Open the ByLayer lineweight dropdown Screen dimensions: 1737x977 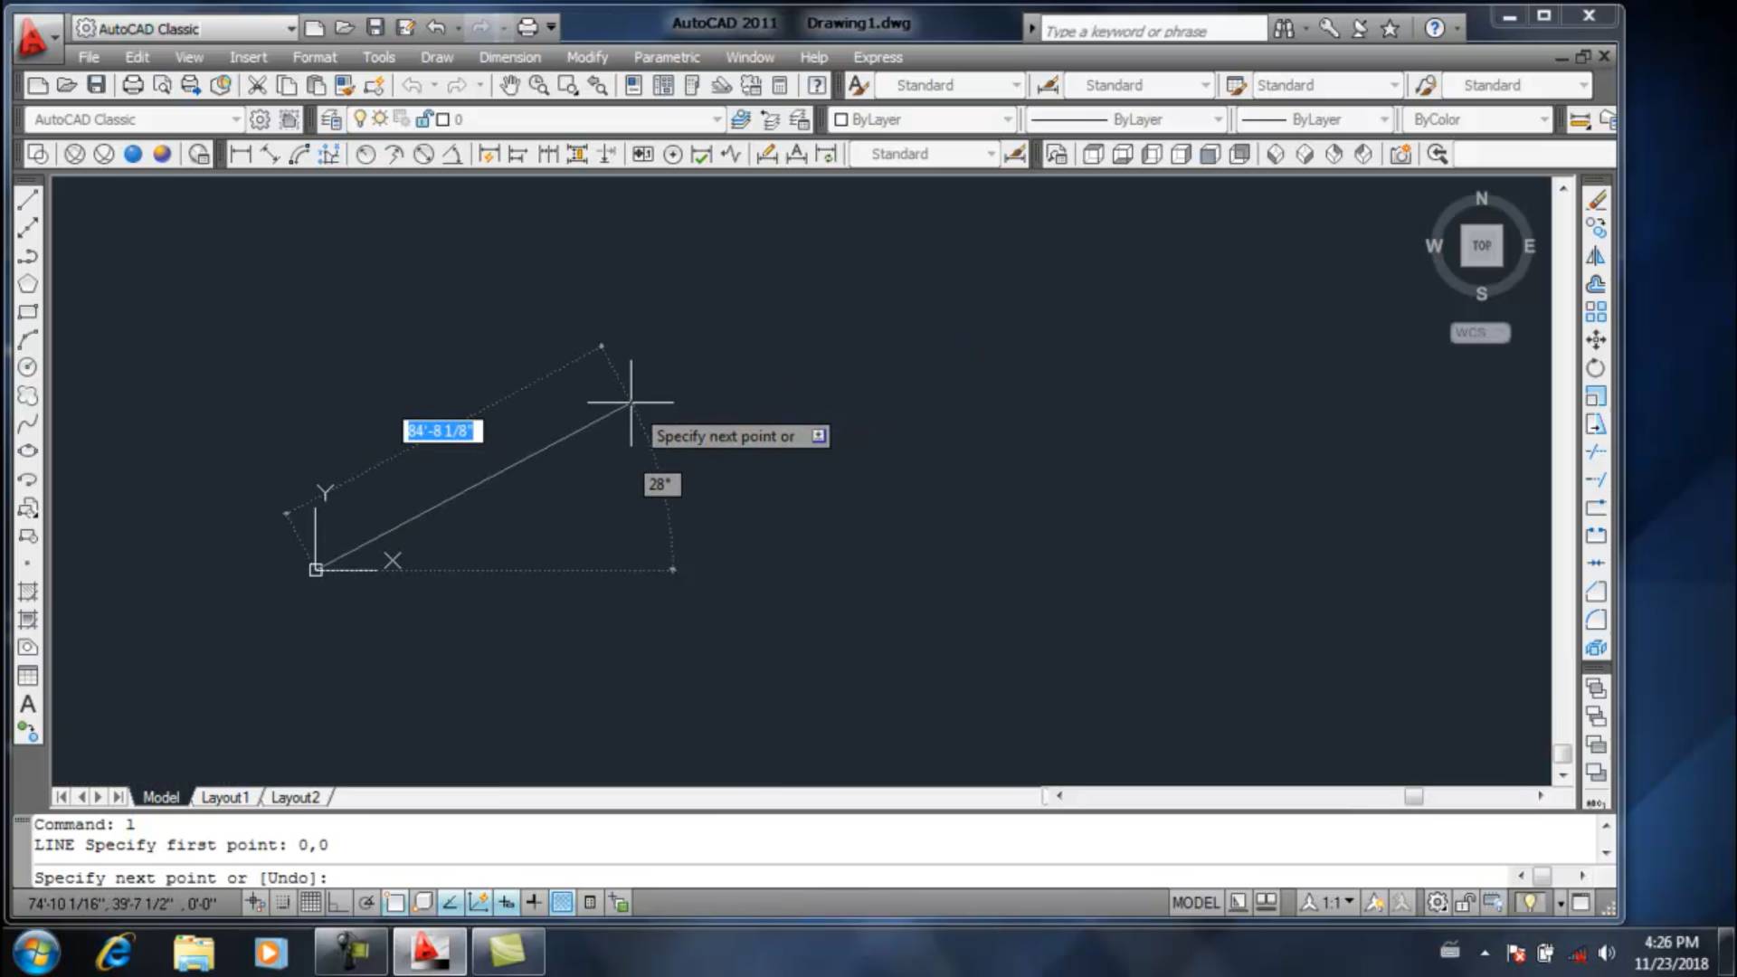[x=1315, y=119]
